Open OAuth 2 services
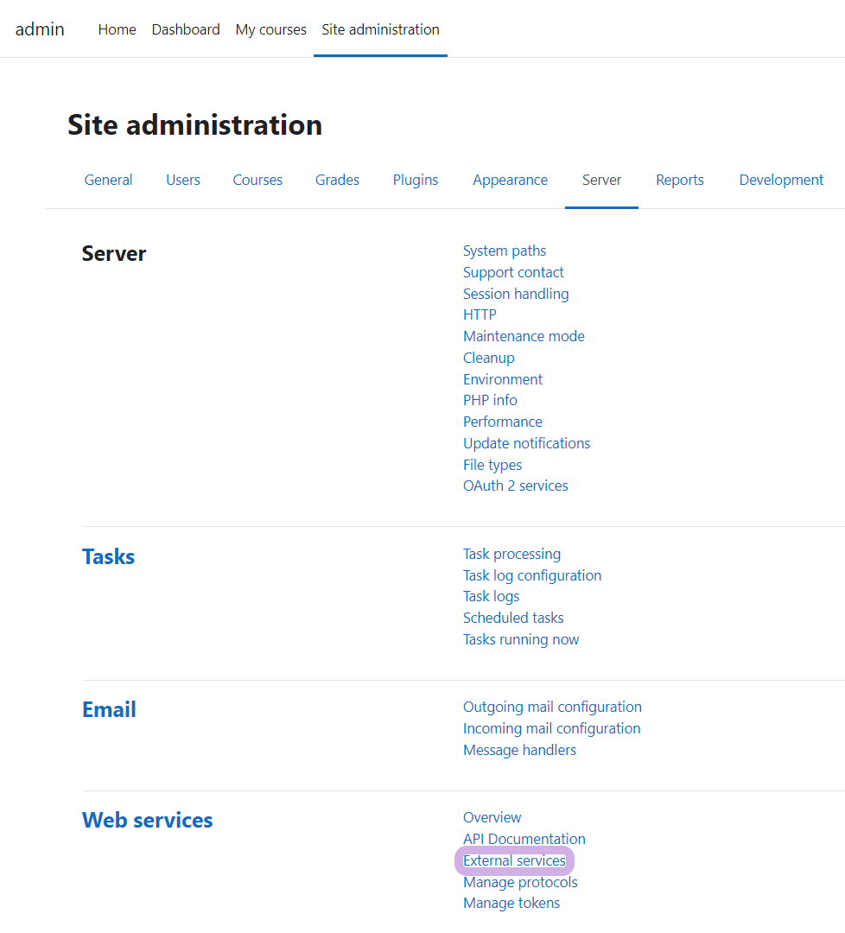The image size is (845, 933). coord(515,486)
